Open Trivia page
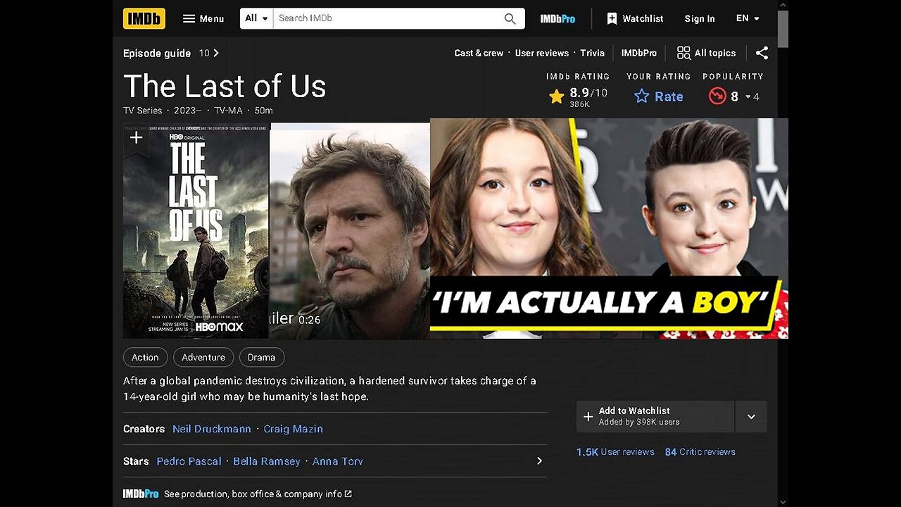The height and width of the screenshot is (507, 901). point(592,54)
